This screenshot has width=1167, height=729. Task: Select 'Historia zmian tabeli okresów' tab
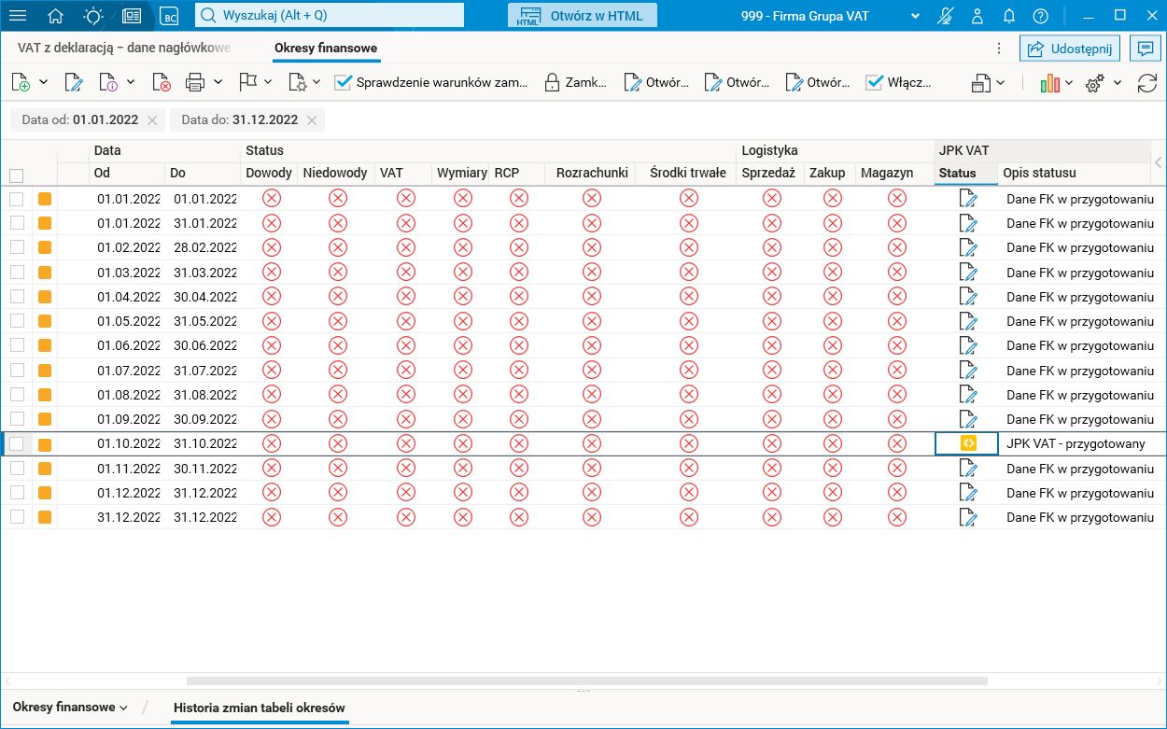pos(260,707)
